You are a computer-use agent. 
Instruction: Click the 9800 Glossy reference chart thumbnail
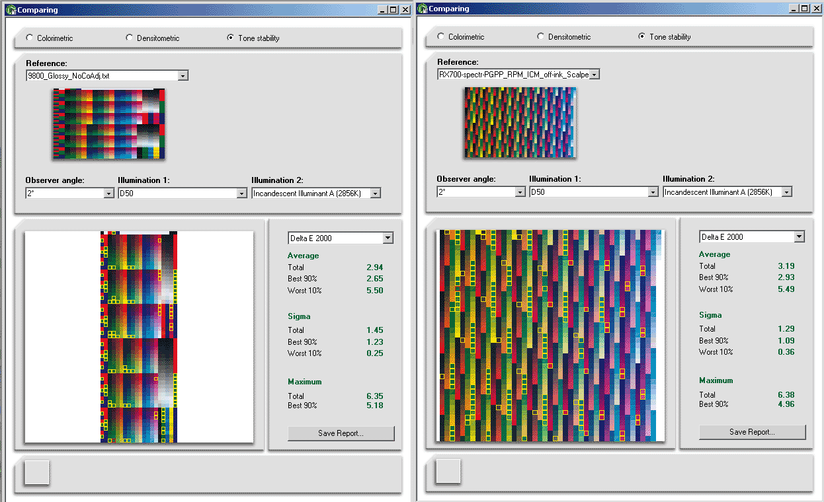pos(108,124)
